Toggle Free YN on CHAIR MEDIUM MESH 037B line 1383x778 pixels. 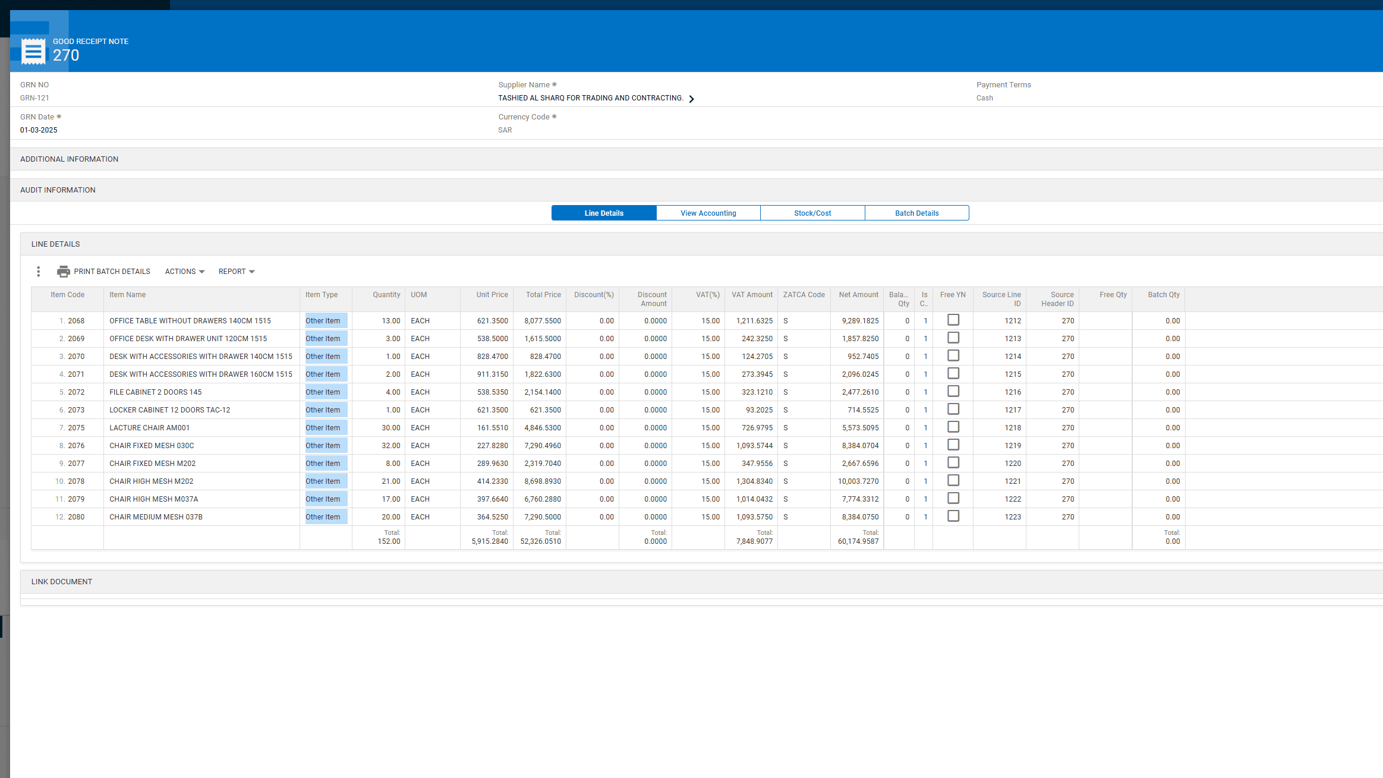pyautogui.click(x=953, y=516)
